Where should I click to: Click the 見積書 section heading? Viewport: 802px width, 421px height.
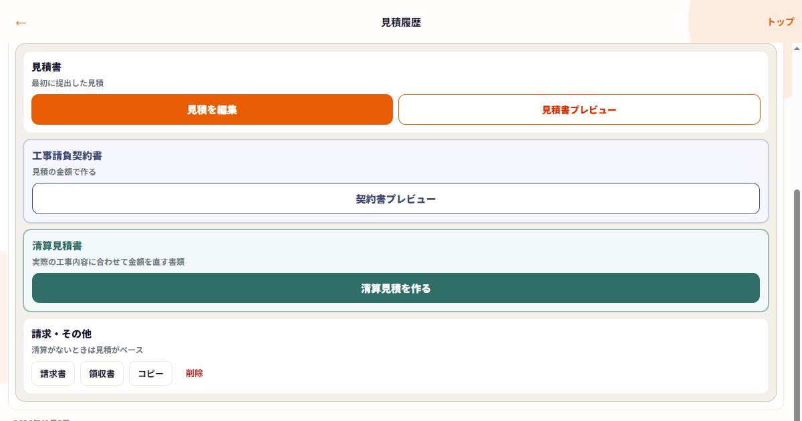[x=47, y=67]
